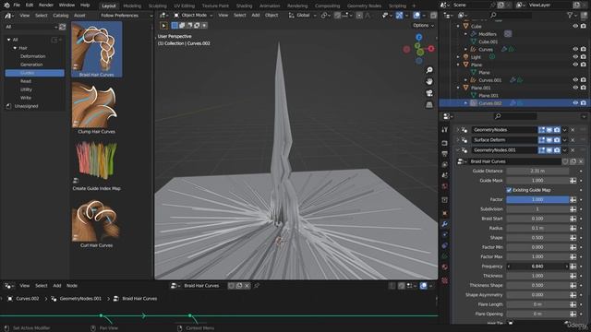Click the X axis red gizmo ball
This screenshot has height=332, width=591.
pos(431,49)
